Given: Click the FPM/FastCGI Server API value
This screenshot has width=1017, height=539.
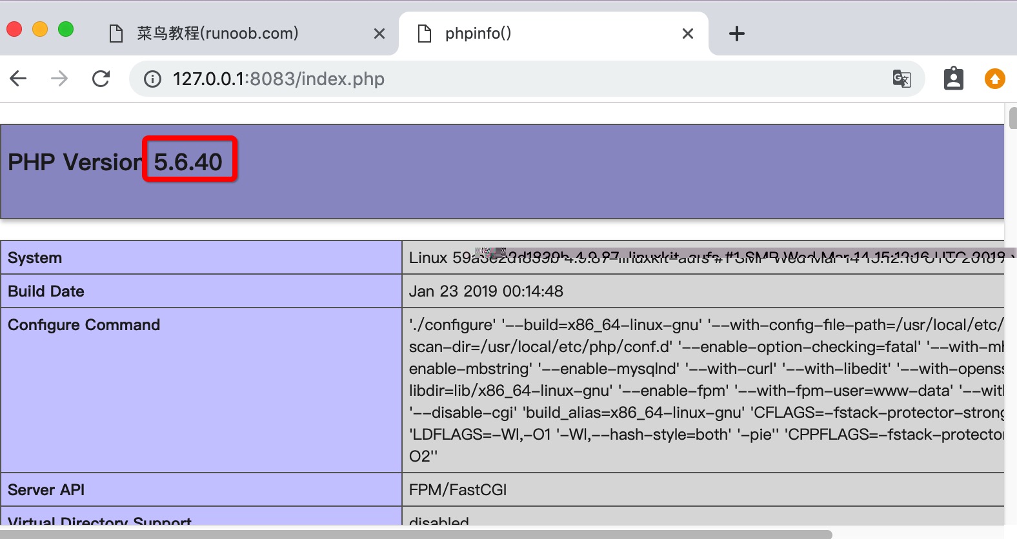Looking at the screenshot, I should pyautogui.click(x=458, y=490).
